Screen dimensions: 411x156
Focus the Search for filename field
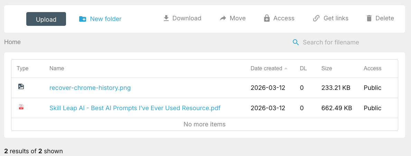pos(331,42)
